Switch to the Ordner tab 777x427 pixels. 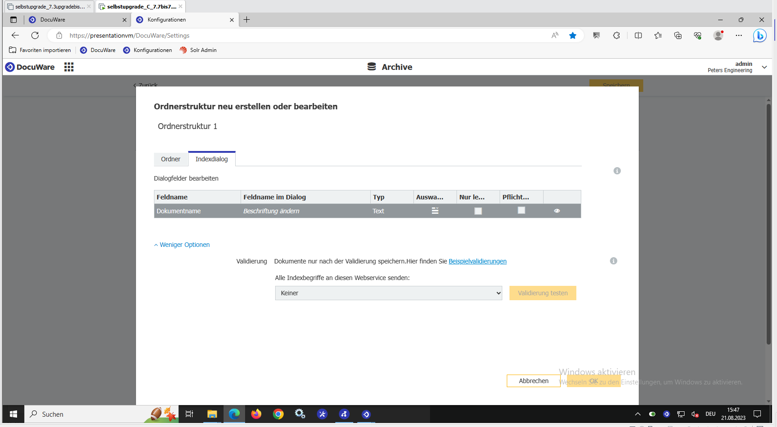tap(171, 159)
